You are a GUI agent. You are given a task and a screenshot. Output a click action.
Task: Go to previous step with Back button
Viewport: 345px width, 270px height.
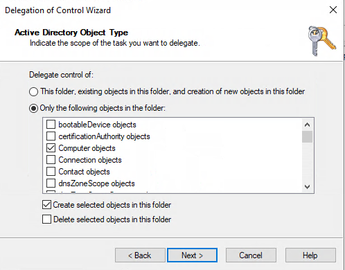[140, 255]
